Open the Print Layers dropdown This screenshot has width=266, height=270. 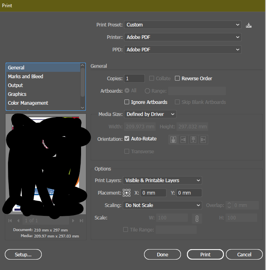point(162,181)
